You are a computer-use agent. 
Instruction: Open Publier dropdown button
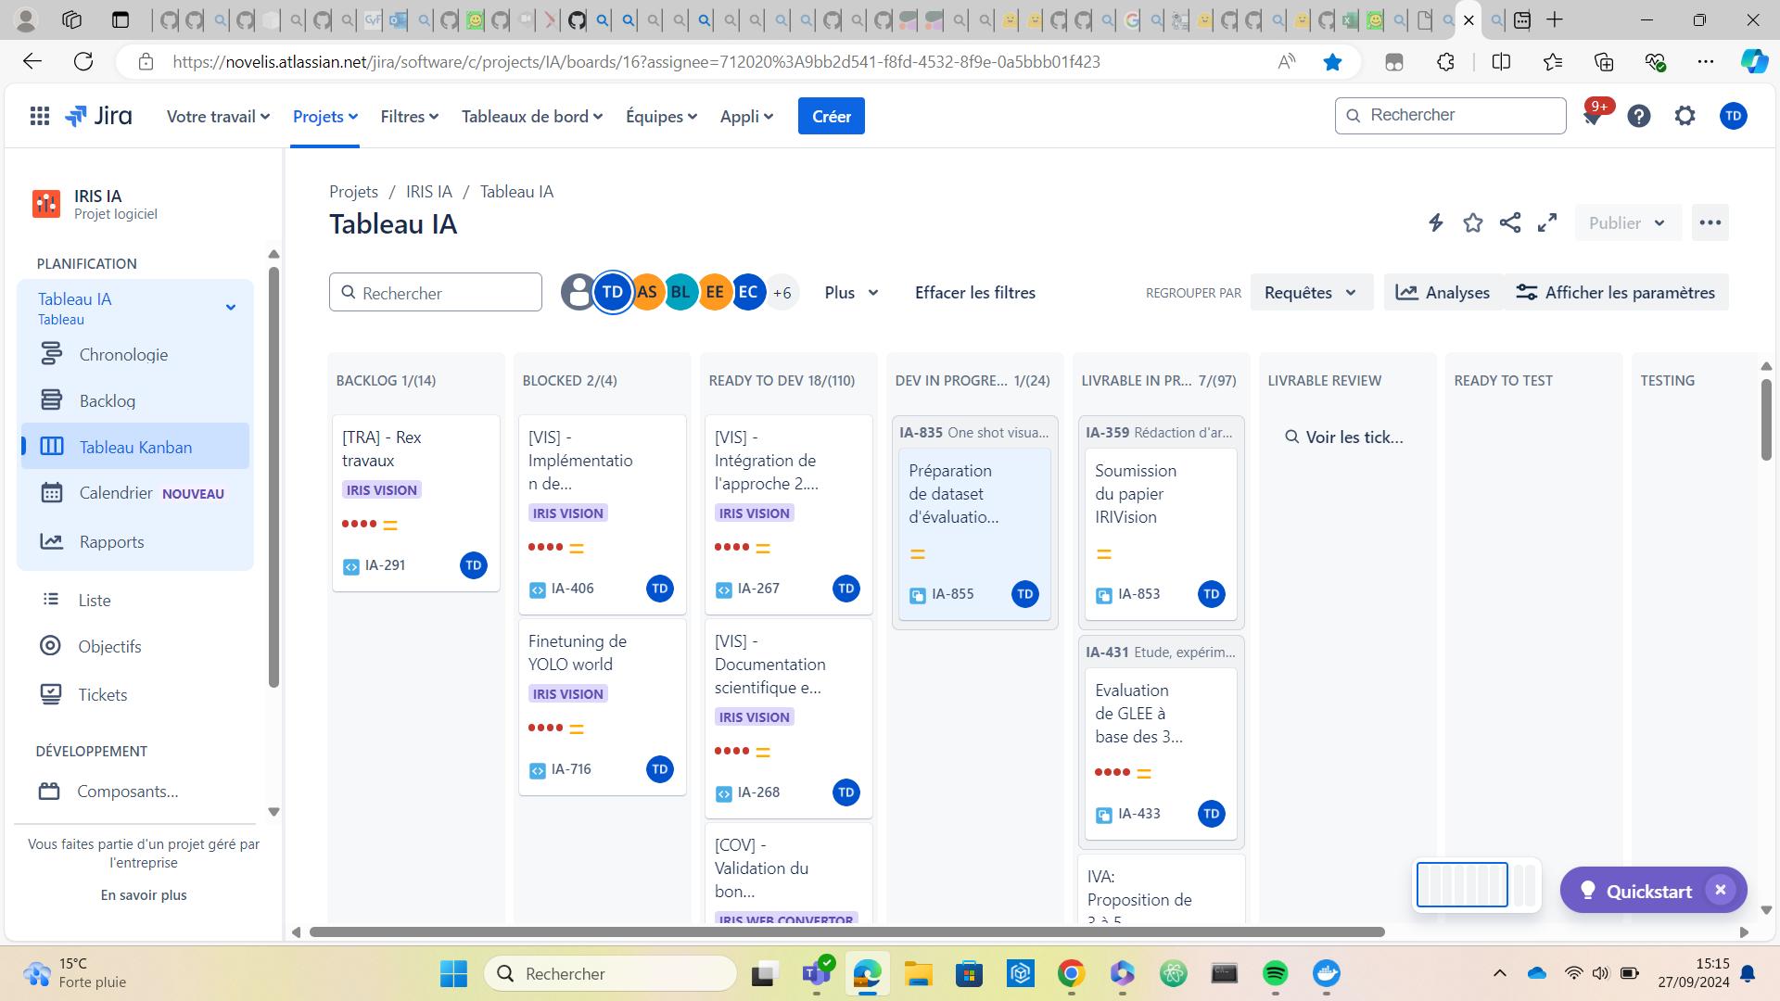(1627, 222)
